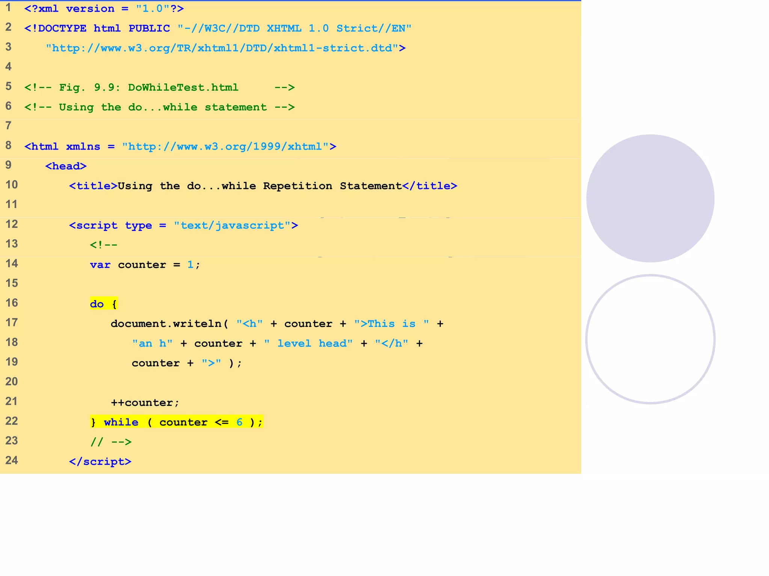769x576 pixels.
Task: Click the title text 'Using the do...while Repetition Statement'
Action: (260, 186)
